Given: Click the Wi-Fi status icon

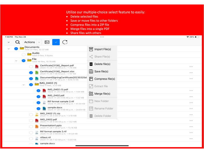Looking at the screenshot, I should 188,37.
